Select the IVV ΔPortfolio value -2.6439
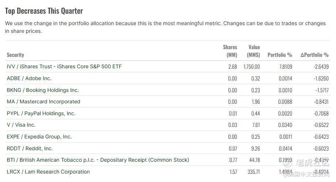This screenshot has height=182, width=336. [321, 67]
